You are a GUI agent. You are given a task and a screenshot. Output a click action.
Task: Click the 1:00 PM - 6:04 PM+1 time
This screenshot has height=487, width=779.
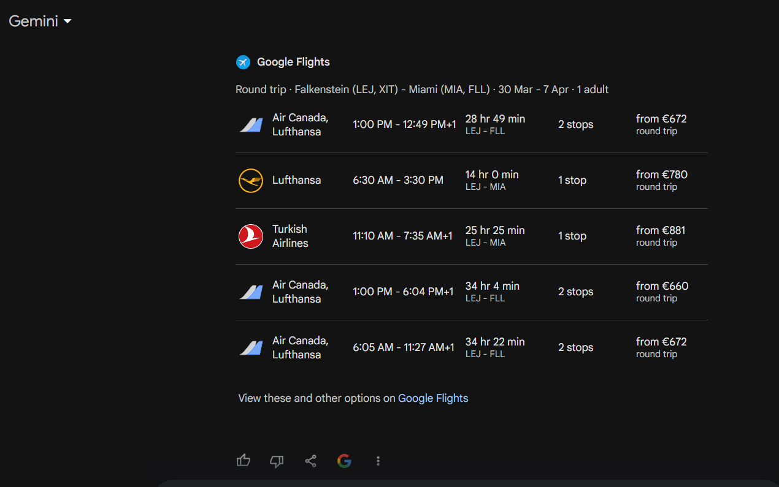coord(403,292)
